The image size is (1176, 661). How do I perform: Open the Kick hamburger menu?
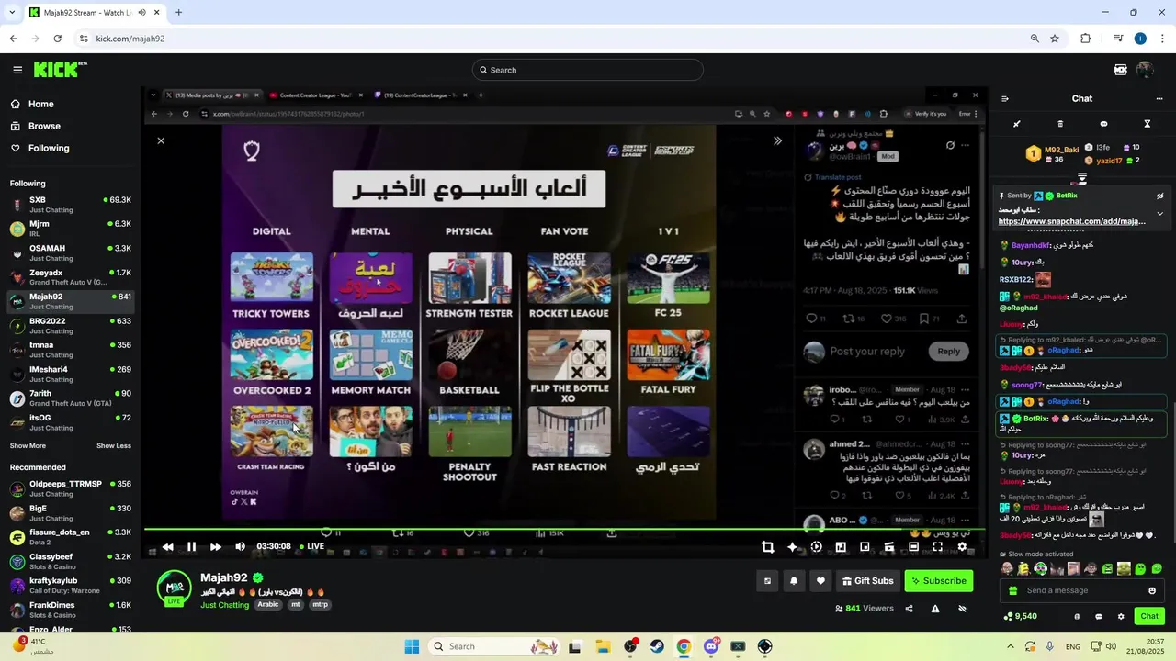point(17,70)
